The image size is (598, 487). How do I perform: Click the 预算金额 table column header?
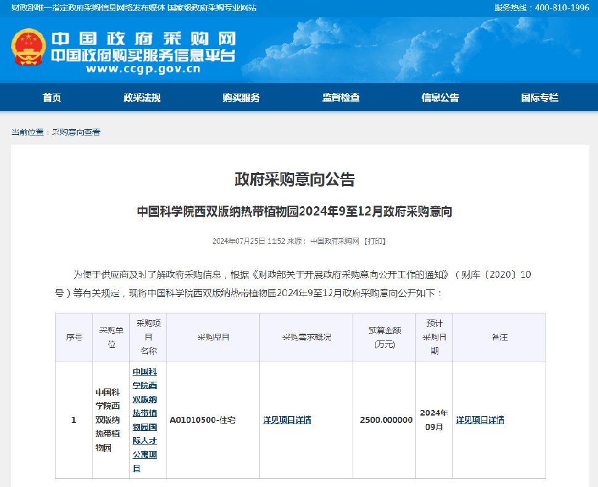click(x=384, y=337)
